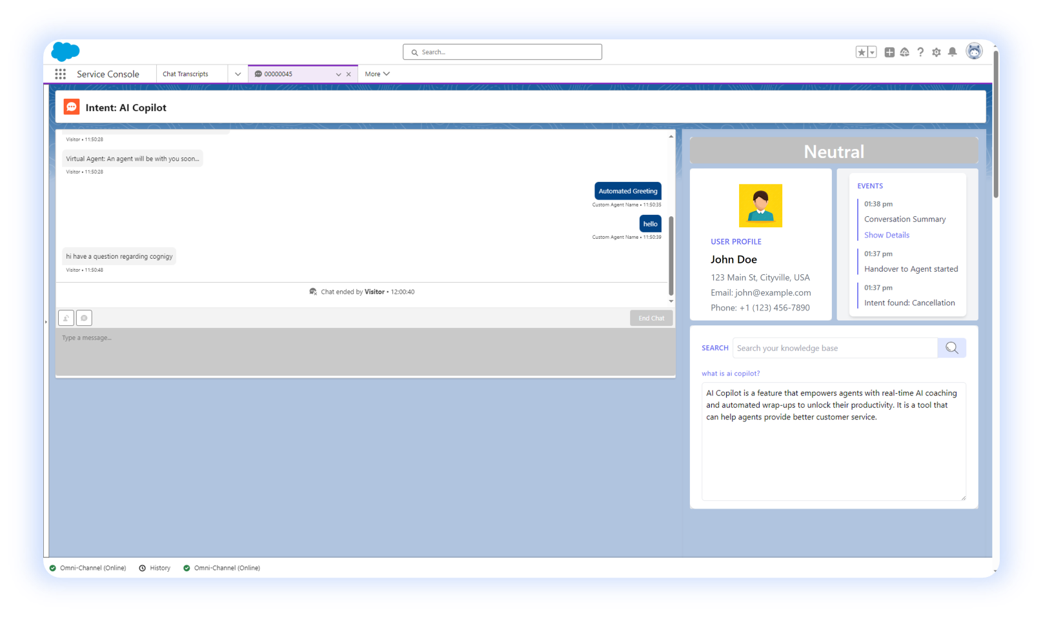Click the 'Virtual Agent: An agent will be with you soon' message
This screenshot has width=1043, height=617.
pos(133,159)
